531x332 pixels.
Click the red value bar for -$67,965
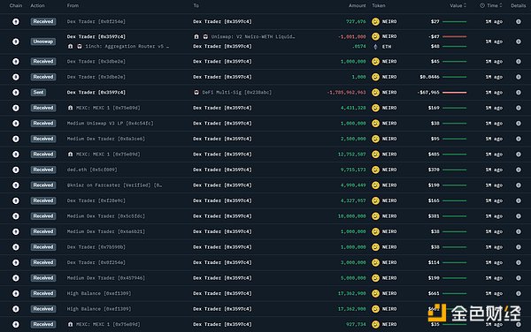[x=455, y=93]
